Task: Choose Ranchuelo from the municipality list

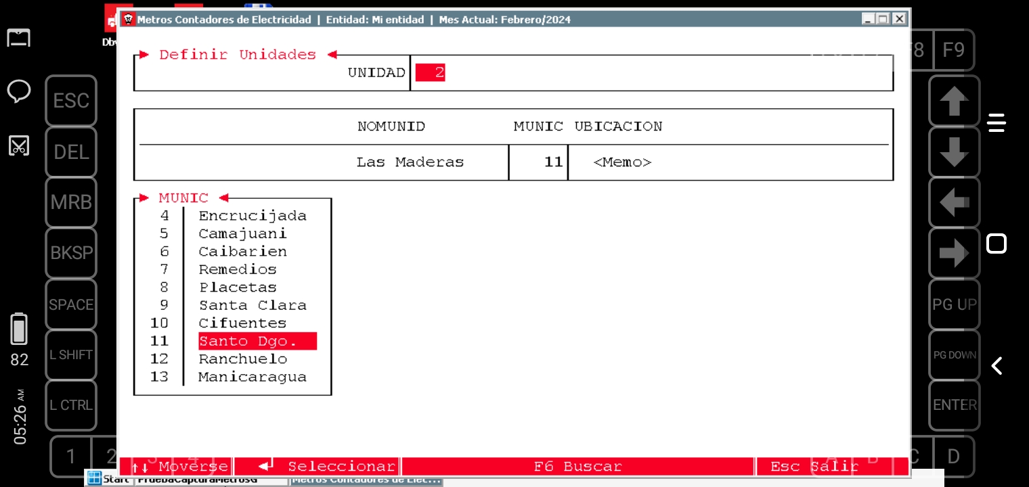Action: [242, 359]
